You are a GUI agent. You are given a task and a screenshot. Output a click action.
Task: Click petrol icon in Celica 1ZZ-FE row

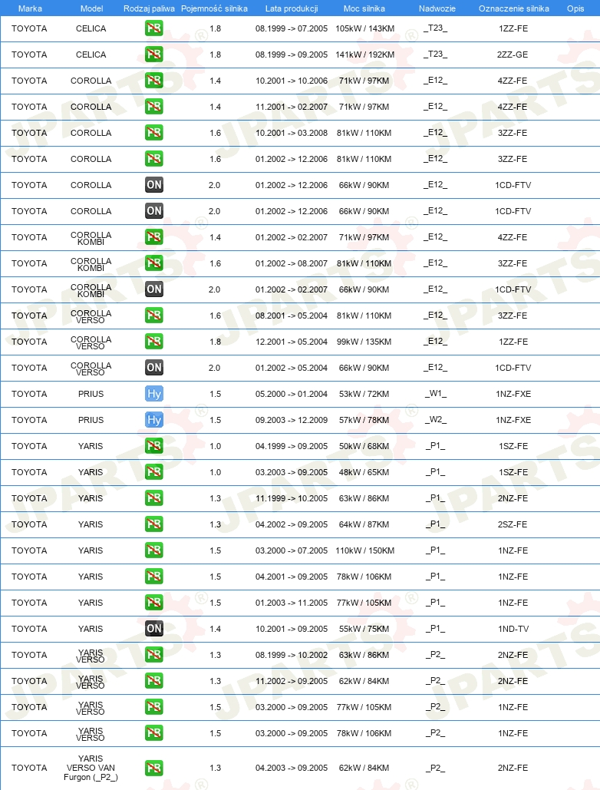tap(154, 28)
